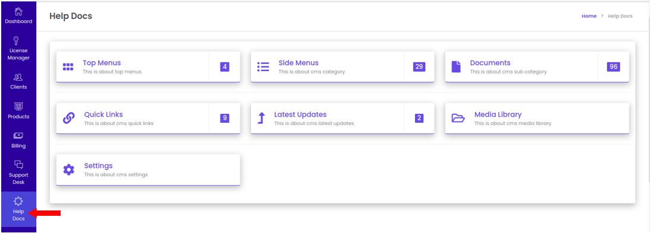
Task: Click the Side Menus list icon
Action: coord(263,67)
